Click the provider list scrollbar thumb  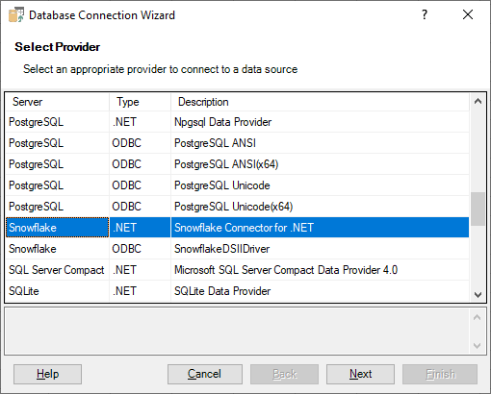[478, 209]
